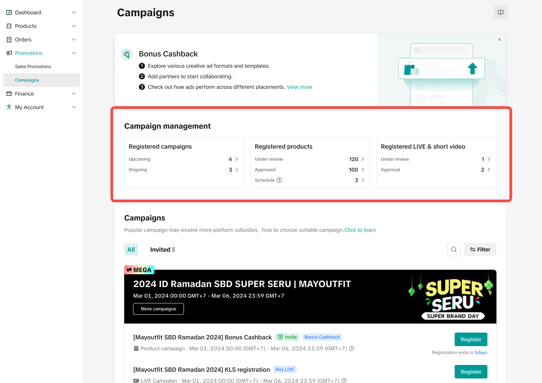Screen dimensions: 542x383
Task: Expand the Products menu chevron
Action: pyautogui.click(x=74, y=26)
